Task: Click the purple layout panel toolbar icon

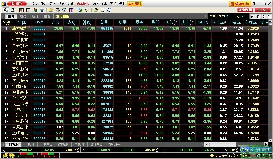Action: (71, 10)
